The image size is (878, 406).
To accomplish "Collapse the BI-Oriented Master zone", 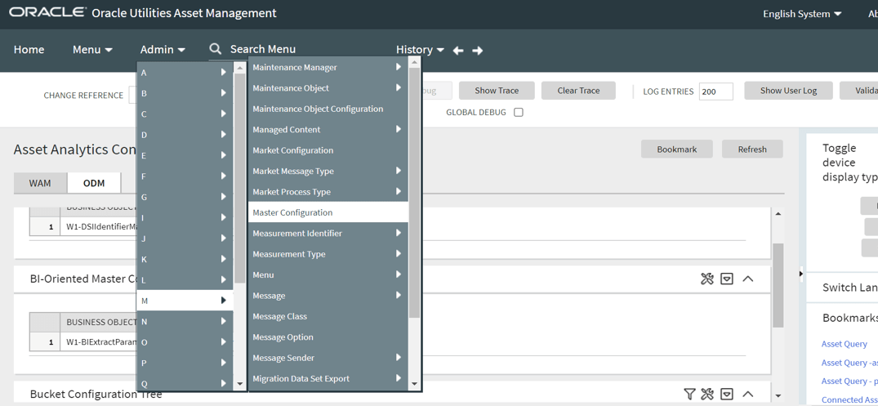I will click(747, 279).
